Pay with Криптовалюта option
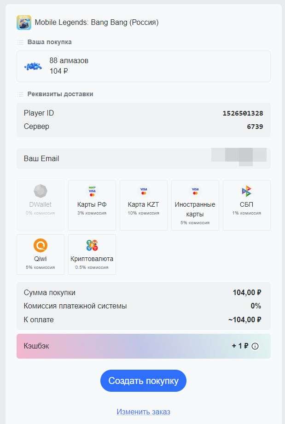The height and width of the screenshot is (424, 285). tap(92, 255)
